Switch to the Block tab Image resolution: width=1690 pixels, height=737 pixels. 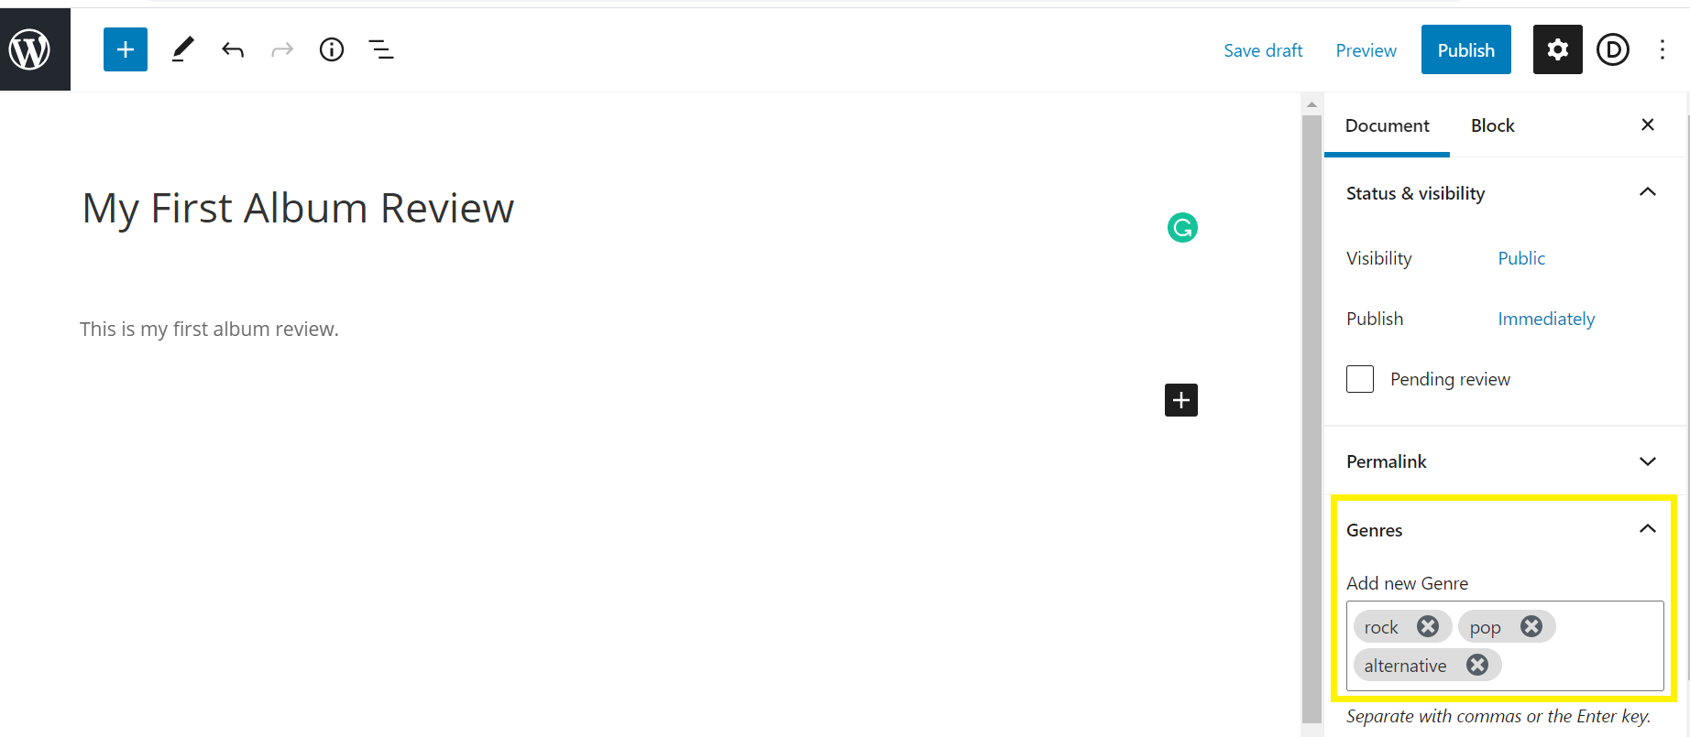pos(1492,125)
